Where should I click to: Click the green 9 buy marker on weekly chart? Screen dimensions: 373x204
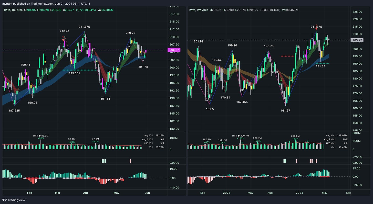coord(281,79)
